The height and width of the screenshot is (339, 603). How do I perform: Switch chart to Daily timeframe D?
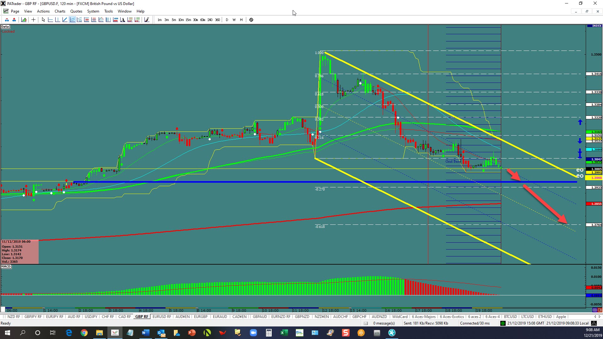(x=227, y=20)
